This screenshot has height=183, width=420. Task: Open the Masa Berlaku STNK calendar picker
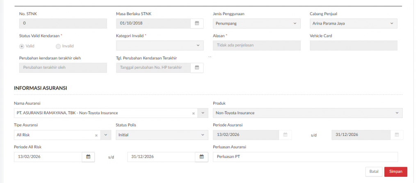[x=197, y=23]
